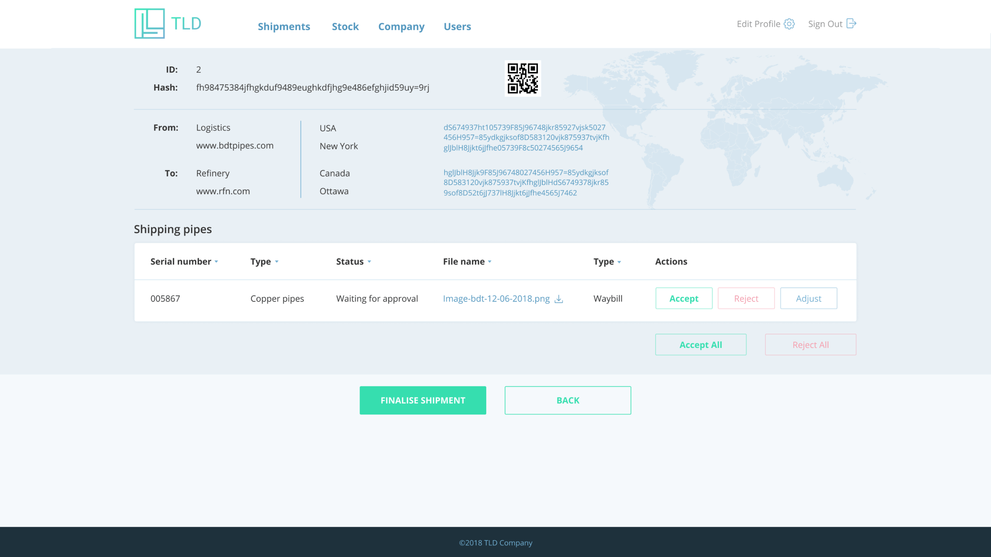Click Adjust for the waiting shipment

[x=809, y=298]
